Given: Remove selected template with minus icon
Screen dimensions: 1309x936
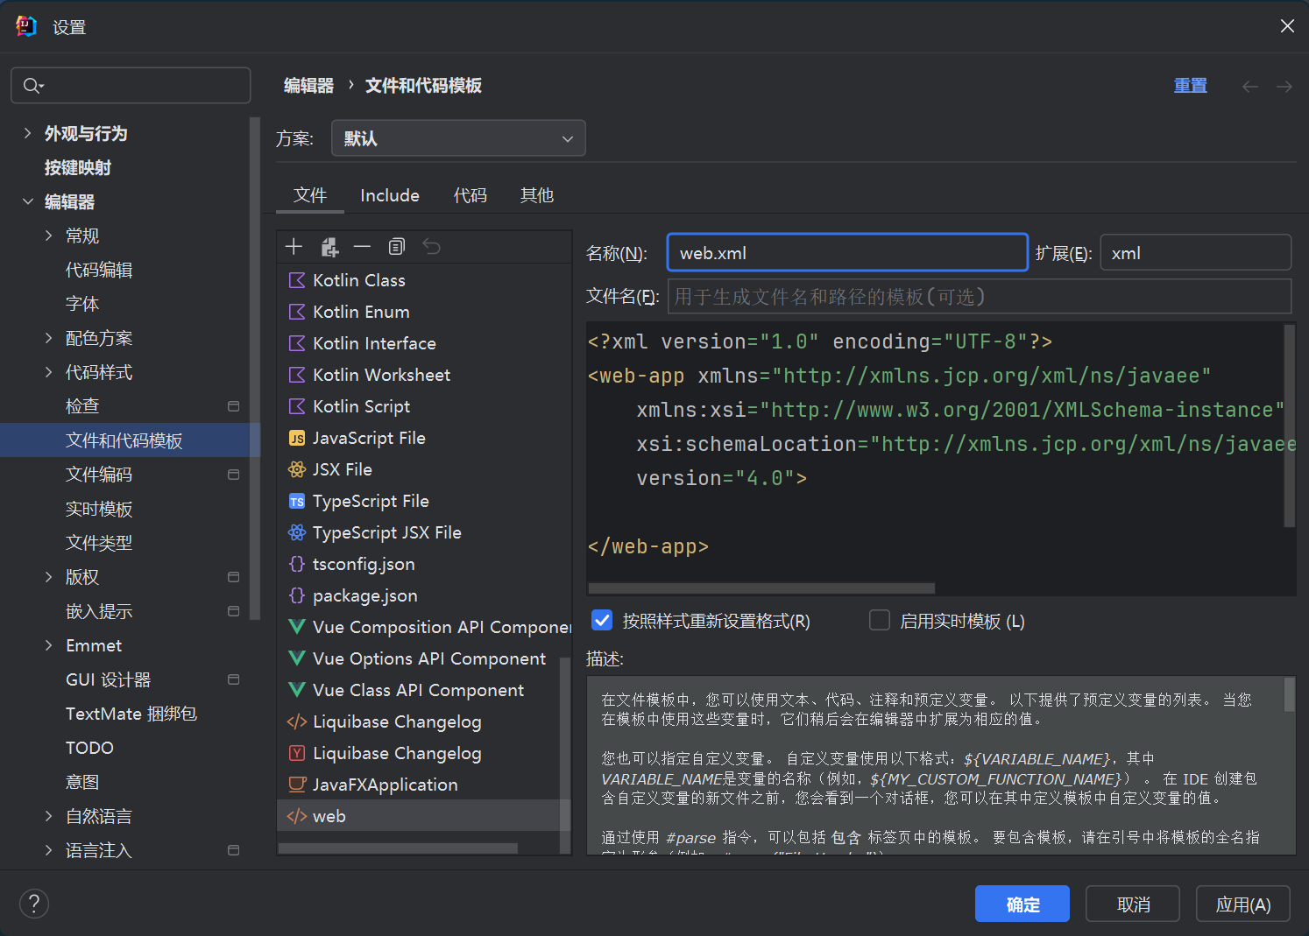Looking at the screenshot, I should point(362,247).
